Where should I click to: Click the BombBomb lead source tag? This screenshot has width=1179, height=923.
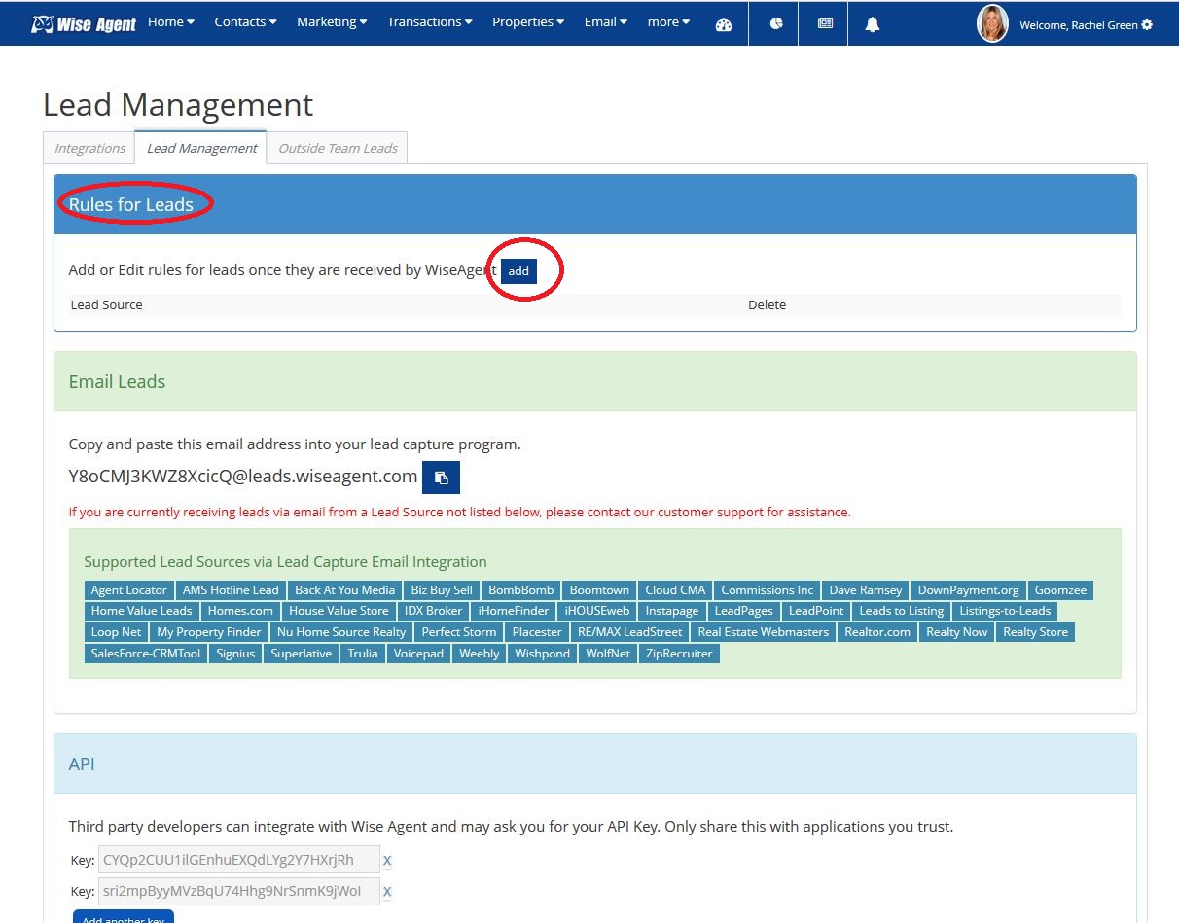pos(521,590)
